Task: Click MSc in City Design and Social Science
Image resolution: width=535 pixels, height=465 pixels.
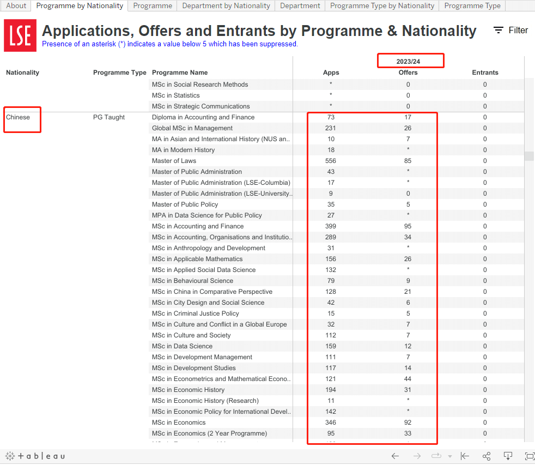Action: 208,303
